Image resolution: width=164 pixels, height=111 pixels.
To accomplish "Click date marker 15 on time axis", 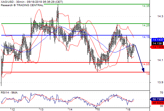I will click(x=98, y=109).
